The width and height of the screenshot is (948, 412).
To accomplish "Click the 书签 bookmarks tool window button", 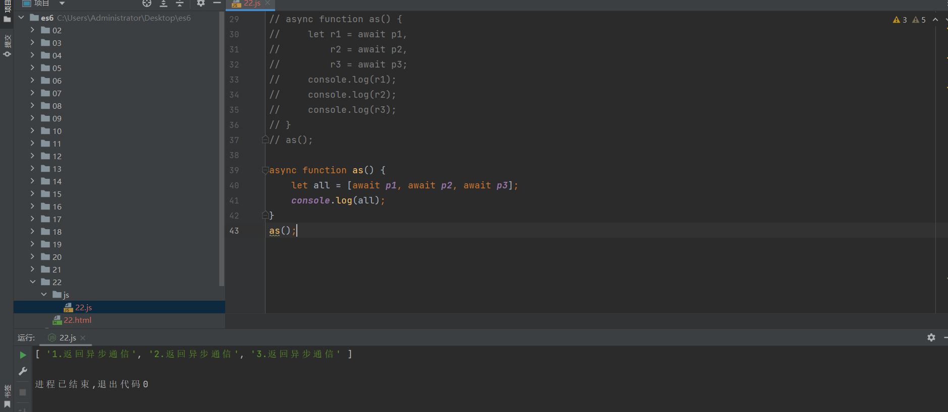I will (x=7, y=397).
